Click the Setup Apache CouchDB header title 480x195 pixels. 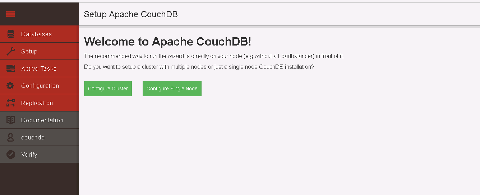(x=131, y=14)
